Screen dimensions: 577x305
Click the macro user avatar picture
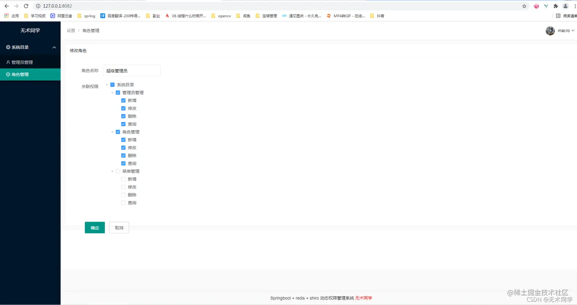[x=550, y=30]
